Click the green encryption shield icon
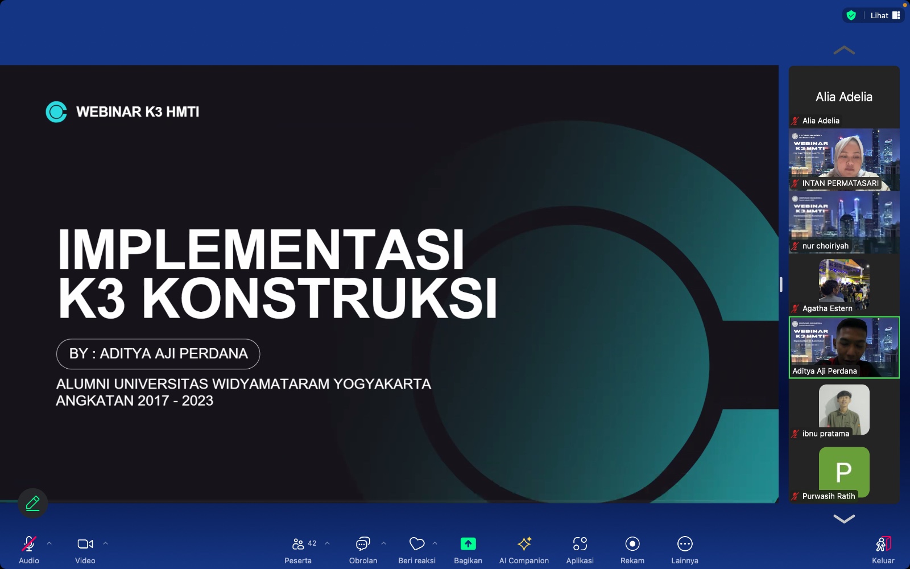The width and height of the screenshot is (910, 569). tap(851, 15)
